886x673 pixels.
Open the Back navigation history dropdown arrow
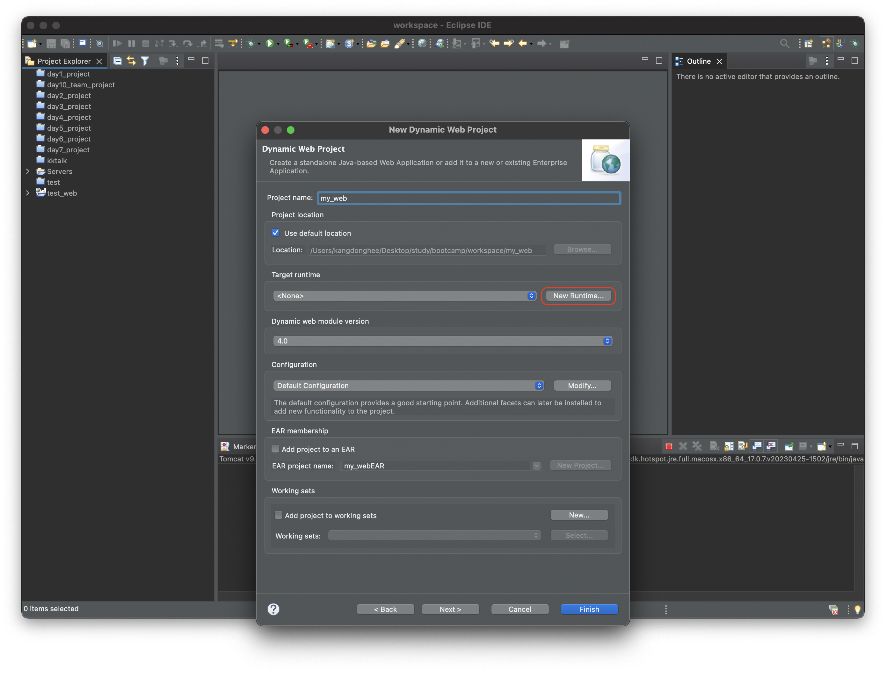531,44
